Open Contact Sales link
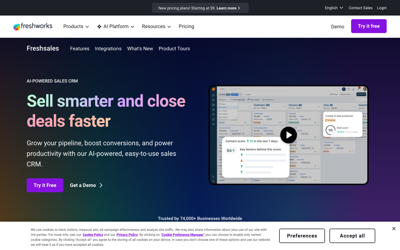The width and height of the screenshot is (400, 250). point(361,8)
